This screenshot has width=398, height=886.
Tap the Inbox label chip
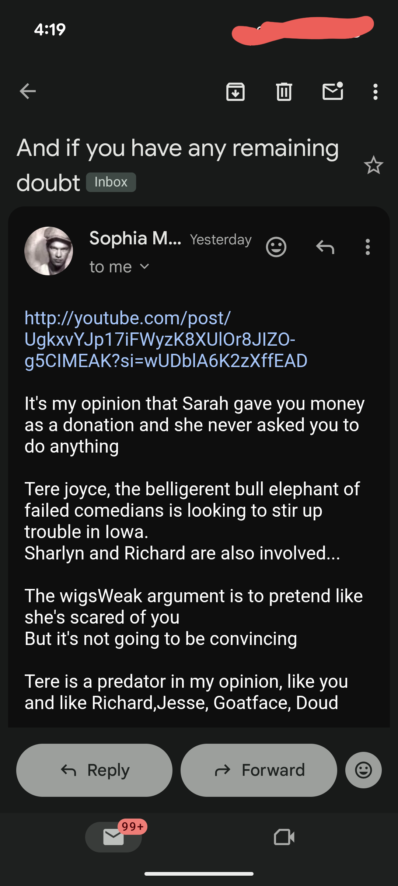pyautogui.click(x=111, y=182)
